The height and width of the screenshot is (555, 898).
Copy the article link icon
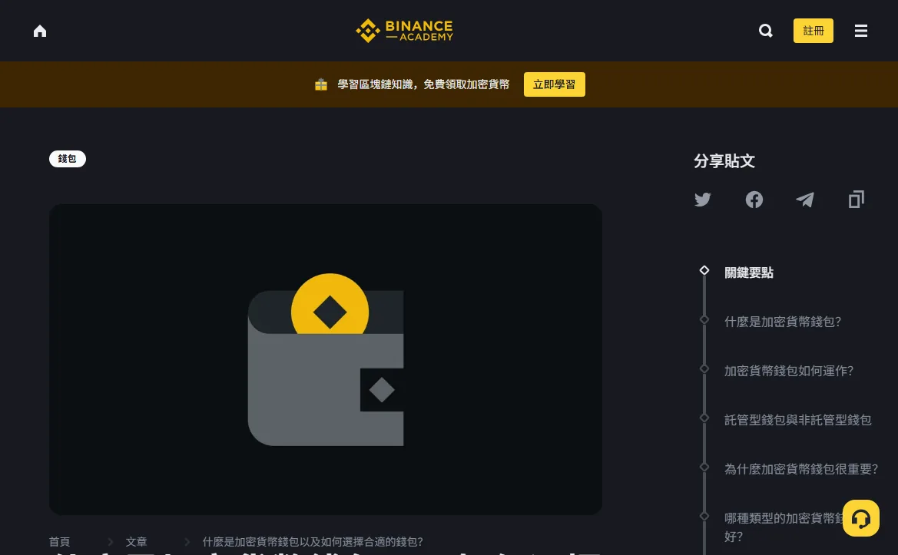coord(857,199)
